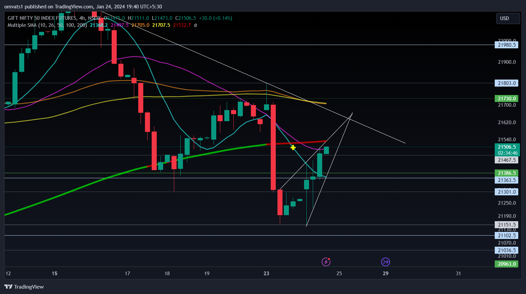Image resolution: width=526 pixels, height=294 pixels.
Task: Click the 21301.0 price level label
Action: tap(506, 192)
